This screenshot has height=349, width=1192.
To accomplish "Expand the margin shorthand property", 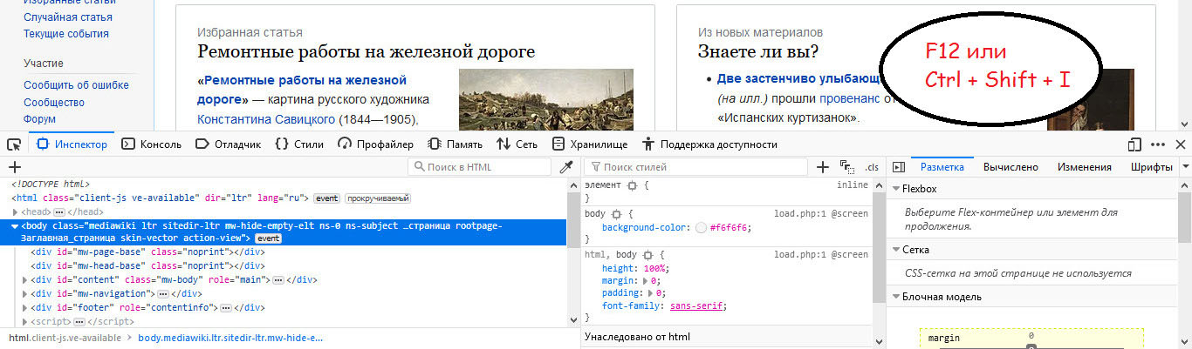I will point(646,281).
